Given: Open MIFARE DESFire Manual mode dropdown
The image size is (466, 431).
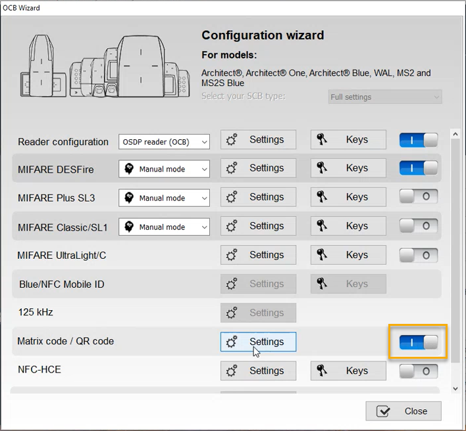Looking at the screenshot, I should [x=164, y=169].
